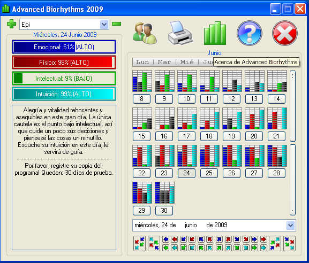Click the first green left arrow button
The height and width of the screenshot is (263, 309).
coord(166,247)
